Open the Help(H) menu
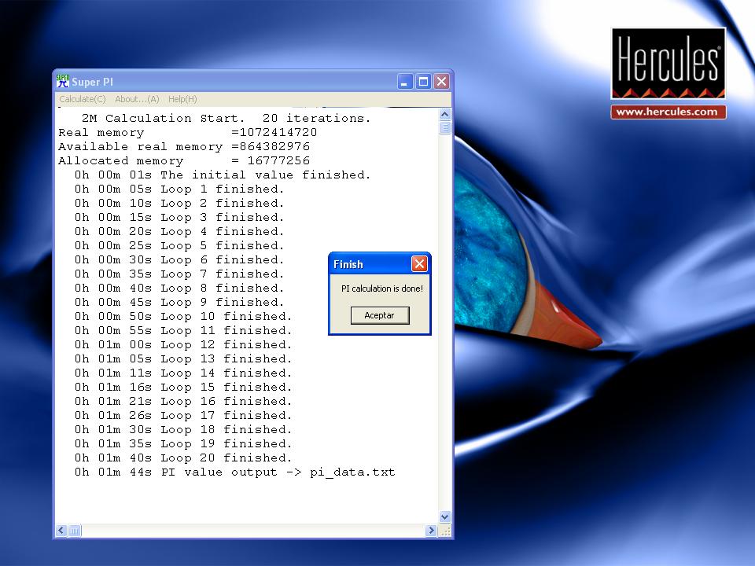Image resolution: width=755 pixels, height=566 pixels. (x=182, y=99)
